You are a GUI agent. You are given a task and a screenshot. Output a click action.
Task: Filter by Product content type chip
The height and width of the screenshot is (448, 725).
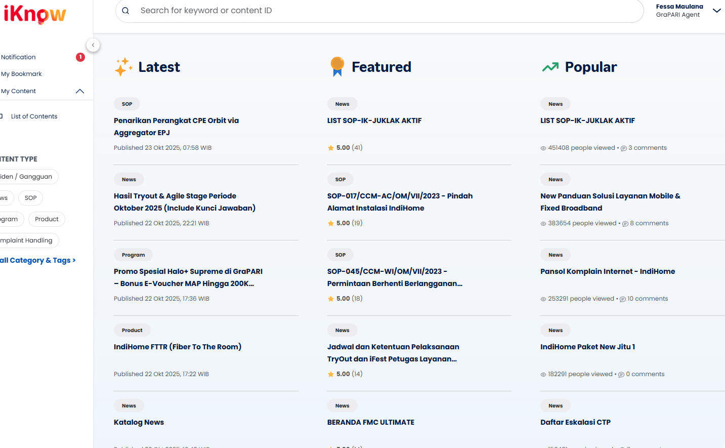[x=47, y=219]
